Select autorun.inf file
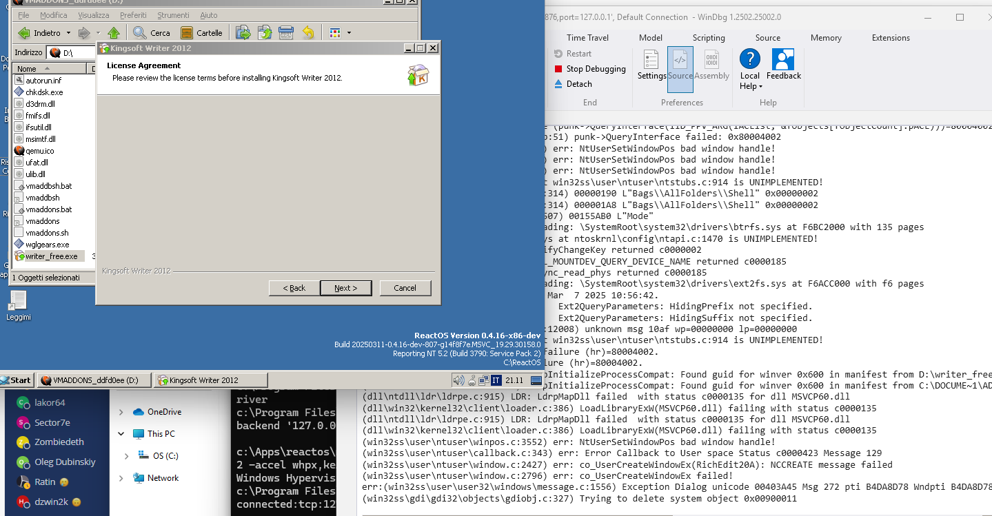The image size is (992, 516). point(38,80)
